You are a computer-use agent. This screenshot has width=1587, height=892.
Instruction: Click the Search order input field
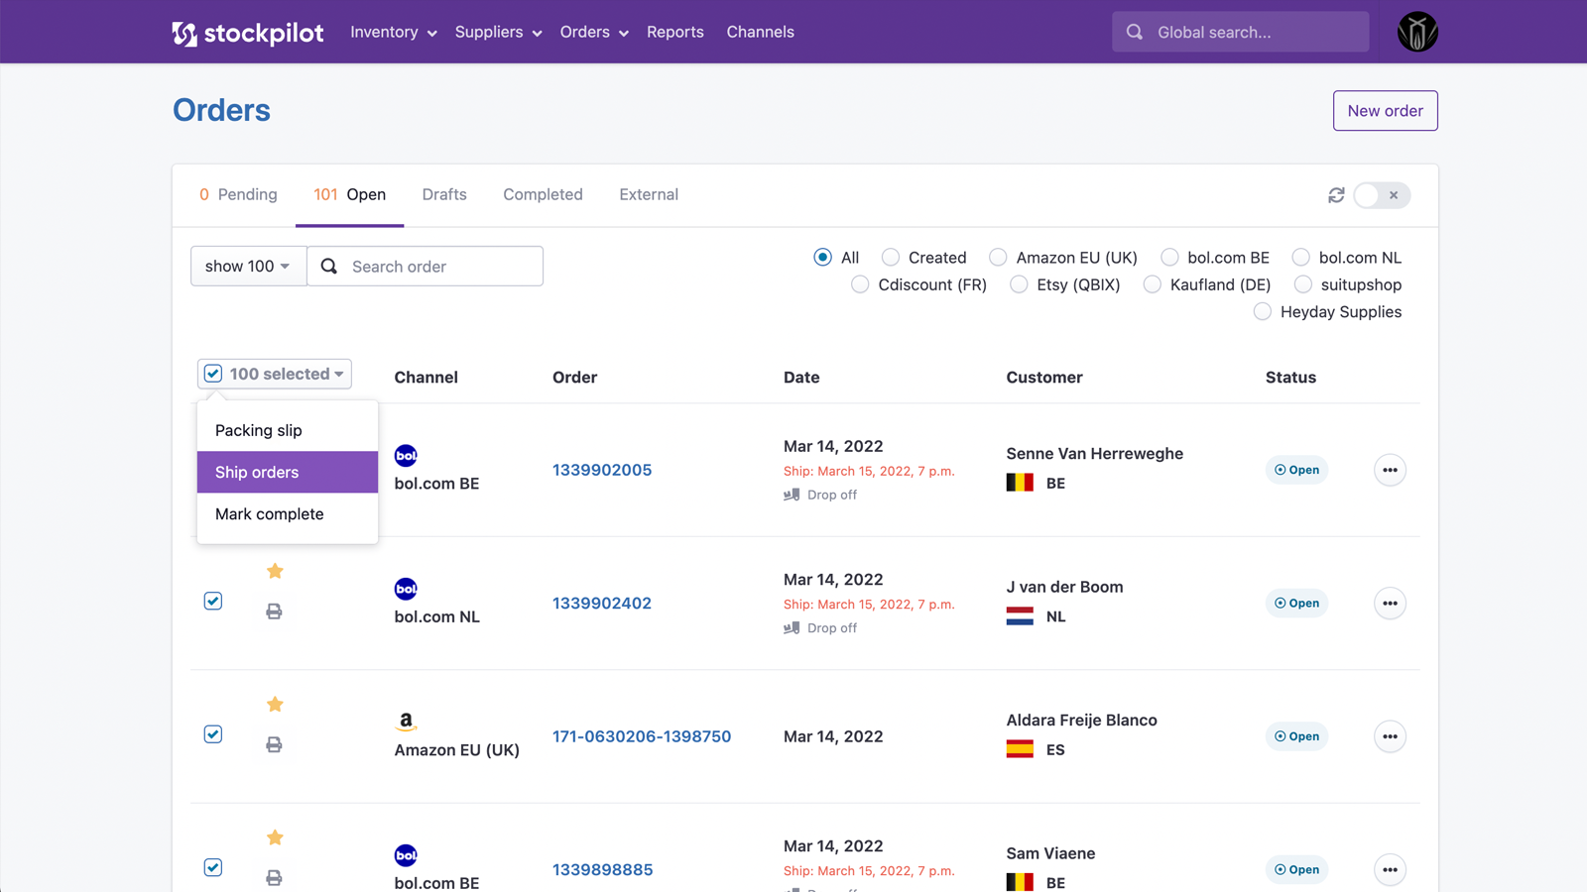(436, 267)
